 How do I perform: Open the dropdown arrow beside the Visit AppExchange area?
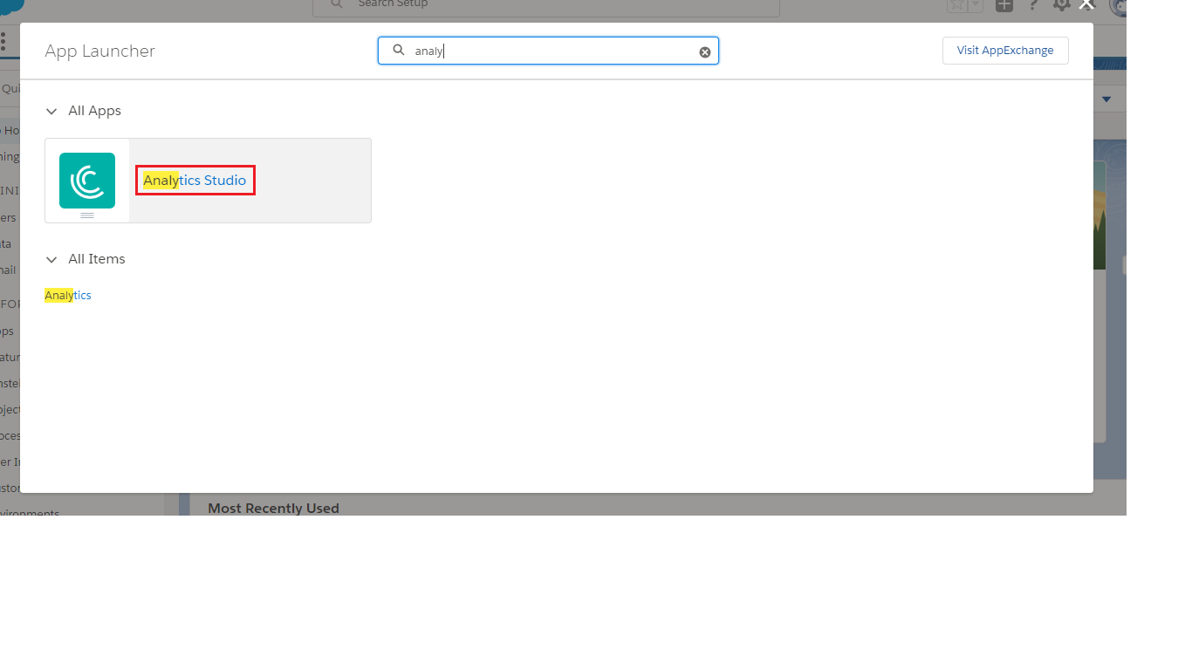point(1106,99)
